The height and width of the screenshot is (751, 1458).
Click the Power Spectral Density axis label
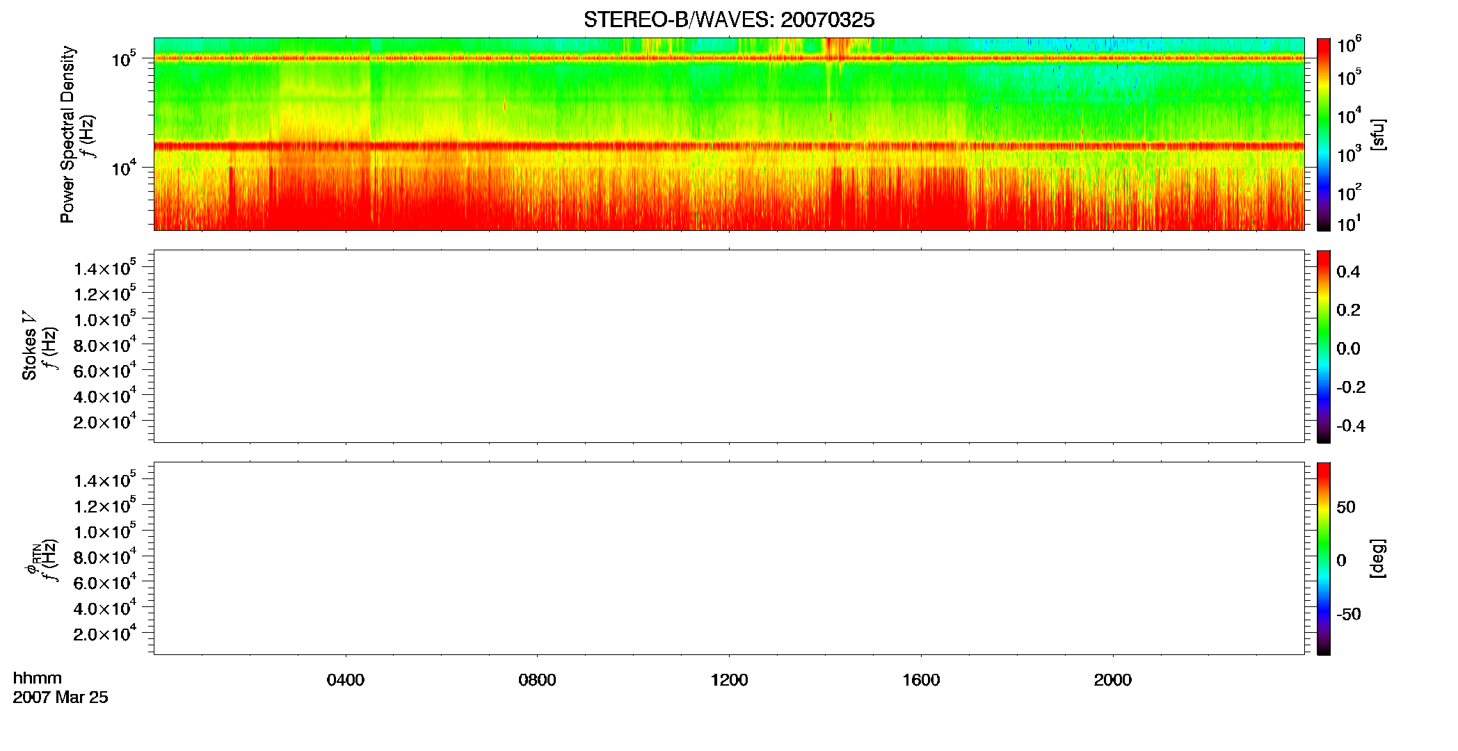[67, 134]
